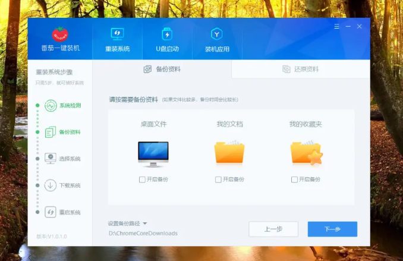403x261 pixels.
Task: Select the 重启系统 step label
Action: (70, 212)
